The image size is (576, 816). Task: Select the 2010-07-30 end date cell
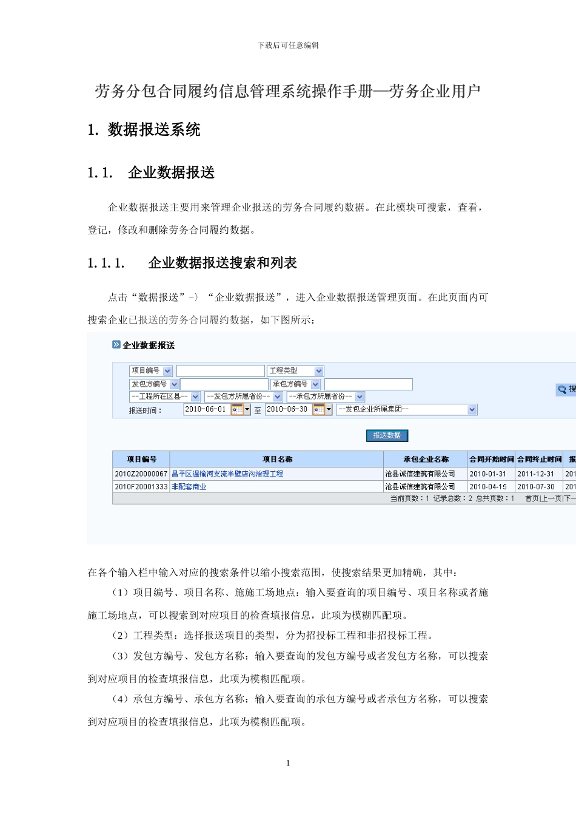pyautogui.click(x=539, y=487)
